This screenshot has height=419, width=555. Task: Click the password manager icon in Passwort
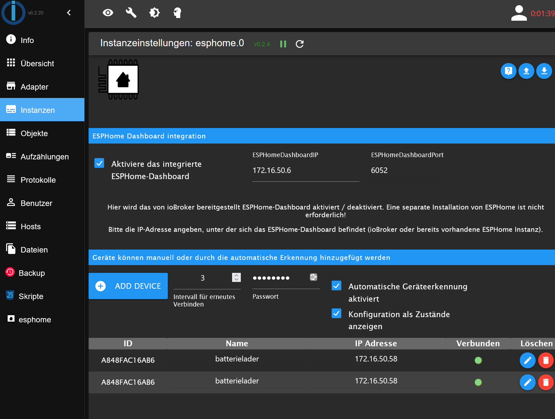[x=314, y=277]
